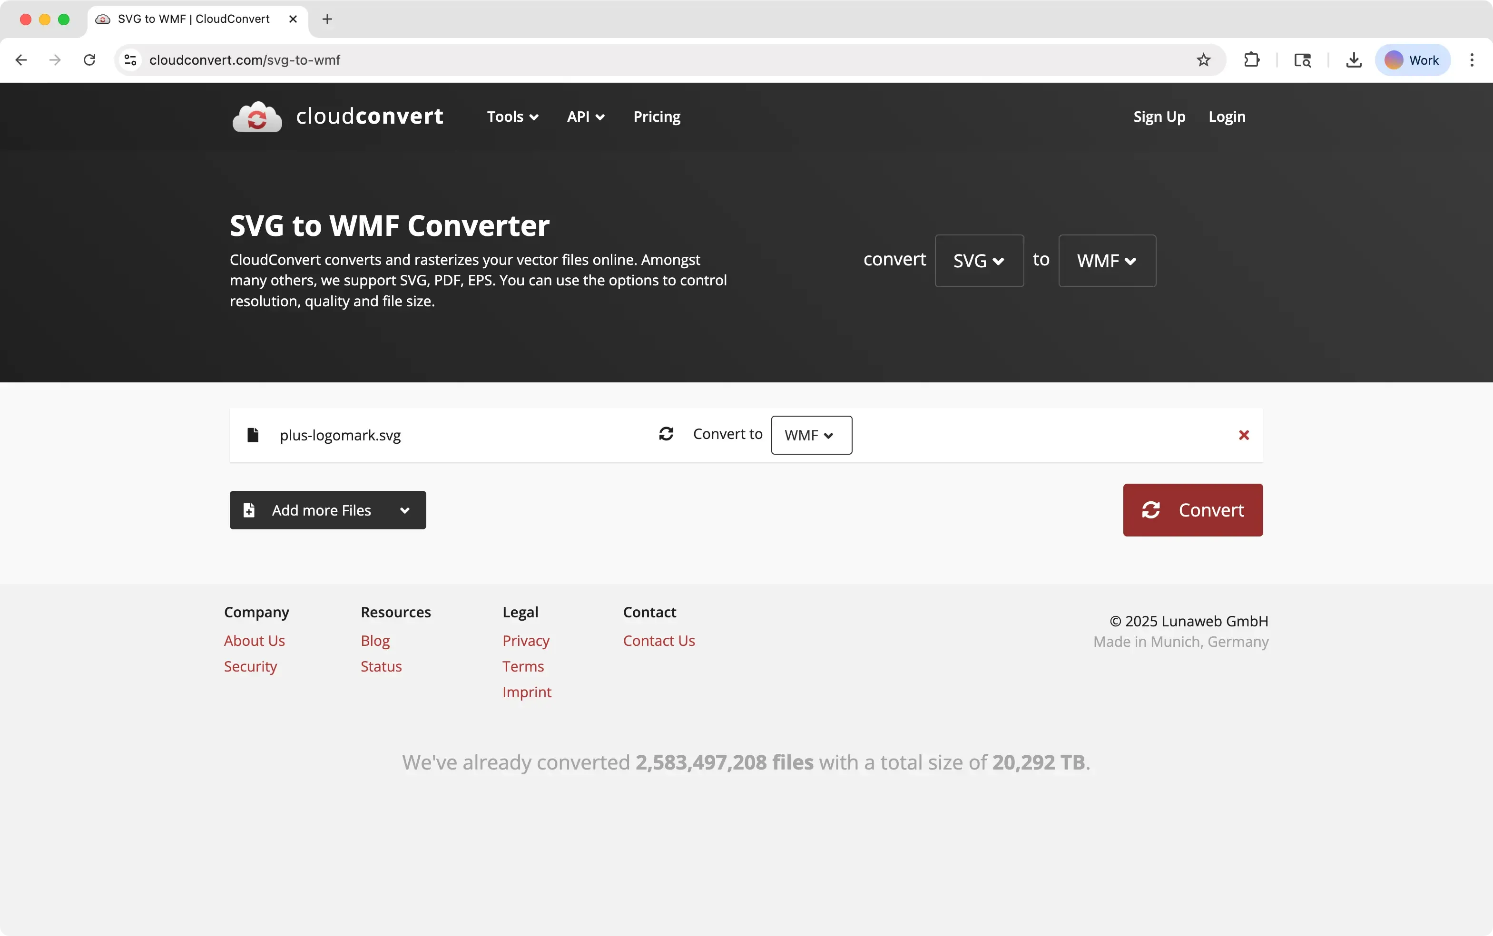This screenshot has height=936, width=1493.
Task: Open the WMF target format dropdown
Action: pos(1107,261)
